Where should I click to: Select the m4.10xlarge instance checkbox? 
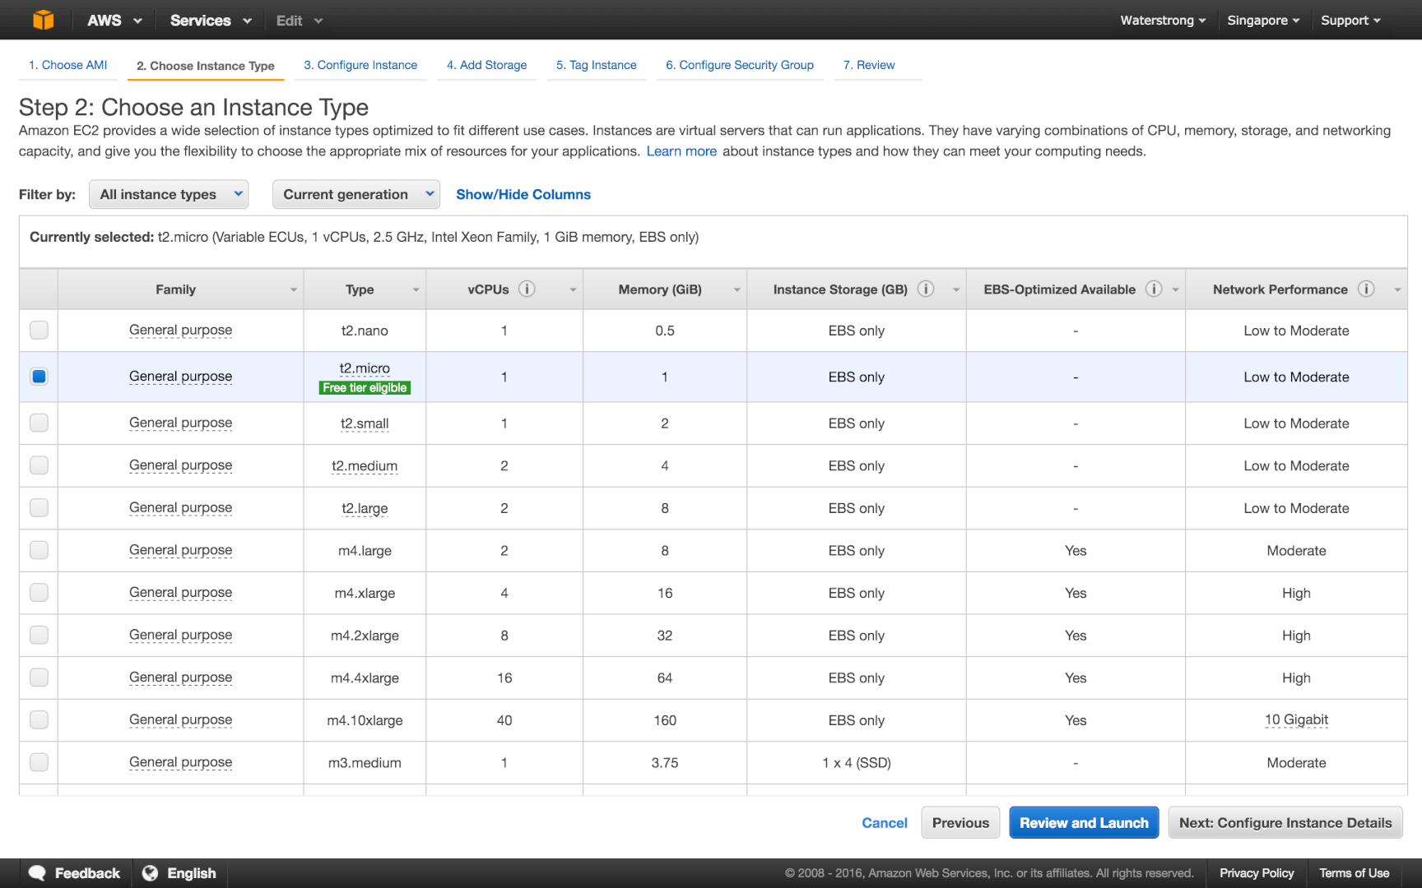point(39,720)
